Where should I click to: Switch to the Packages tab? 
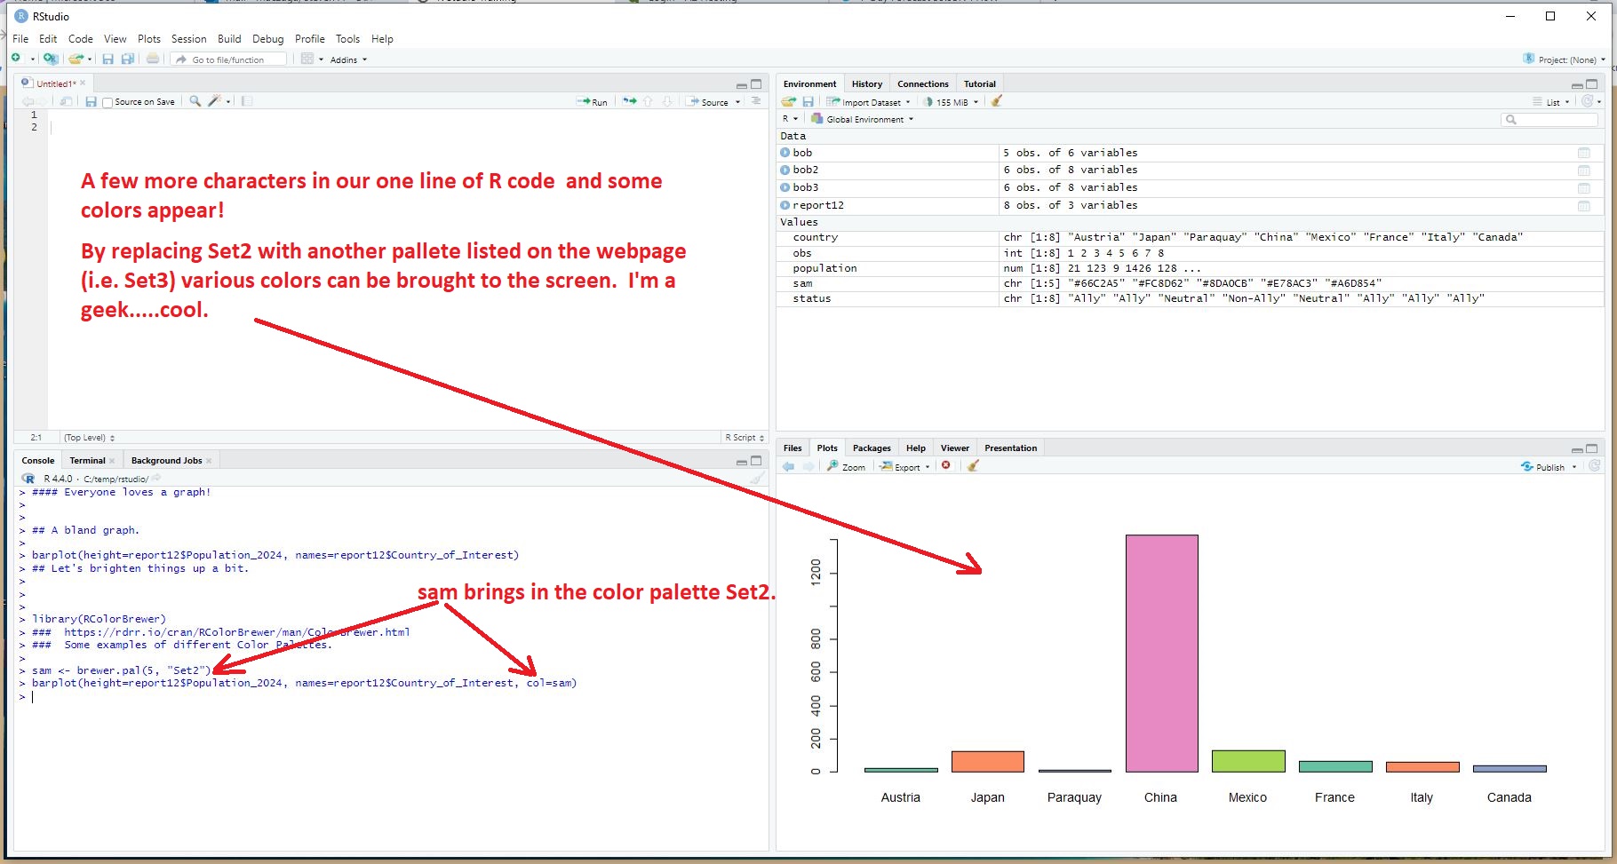click(x=871, y=448)
